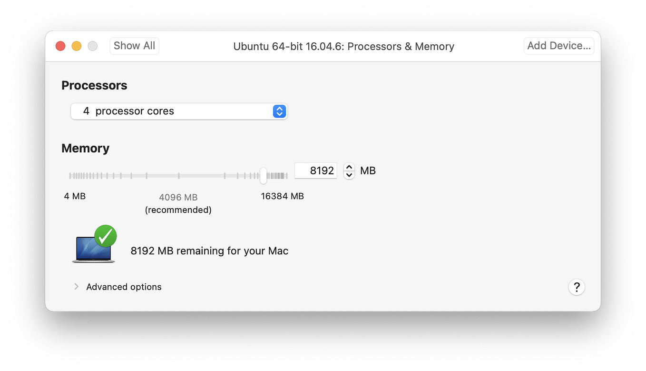Decrease memory with the down stepper arrow
The width and height of the screenshot is (646, 371).
coord(349,174)
